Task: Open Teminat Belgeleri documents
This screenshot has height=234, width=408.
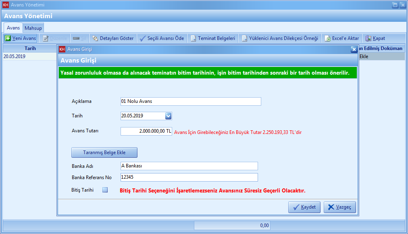Action: [213, 38]
